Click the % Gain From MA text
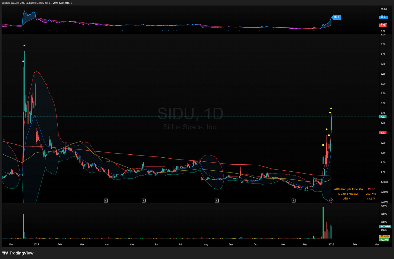Image resolution: width=394 pixels, height=259 pixels. click(348, 194)
